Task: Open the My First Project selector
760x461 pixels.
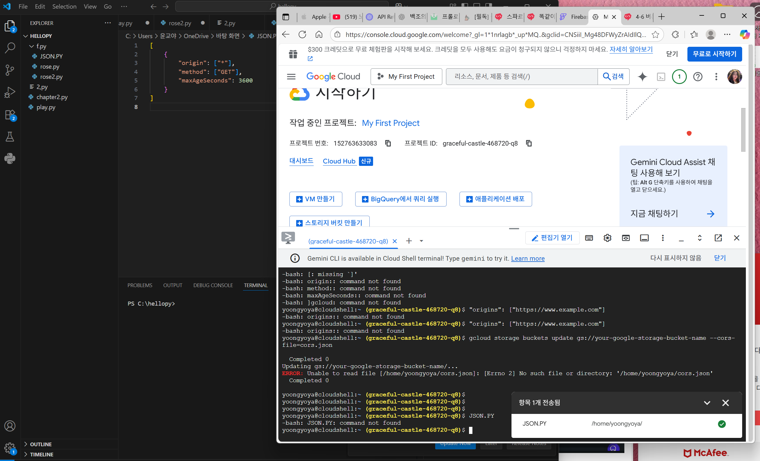Action: tap(406, 77)
